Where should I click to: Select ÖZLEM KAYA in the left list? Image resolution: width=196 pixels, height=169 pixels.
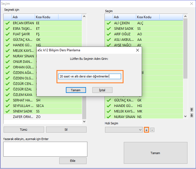pos(20,95)
